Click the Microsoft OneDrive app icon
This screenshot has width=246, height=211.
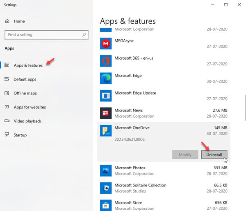click(106, 130)
